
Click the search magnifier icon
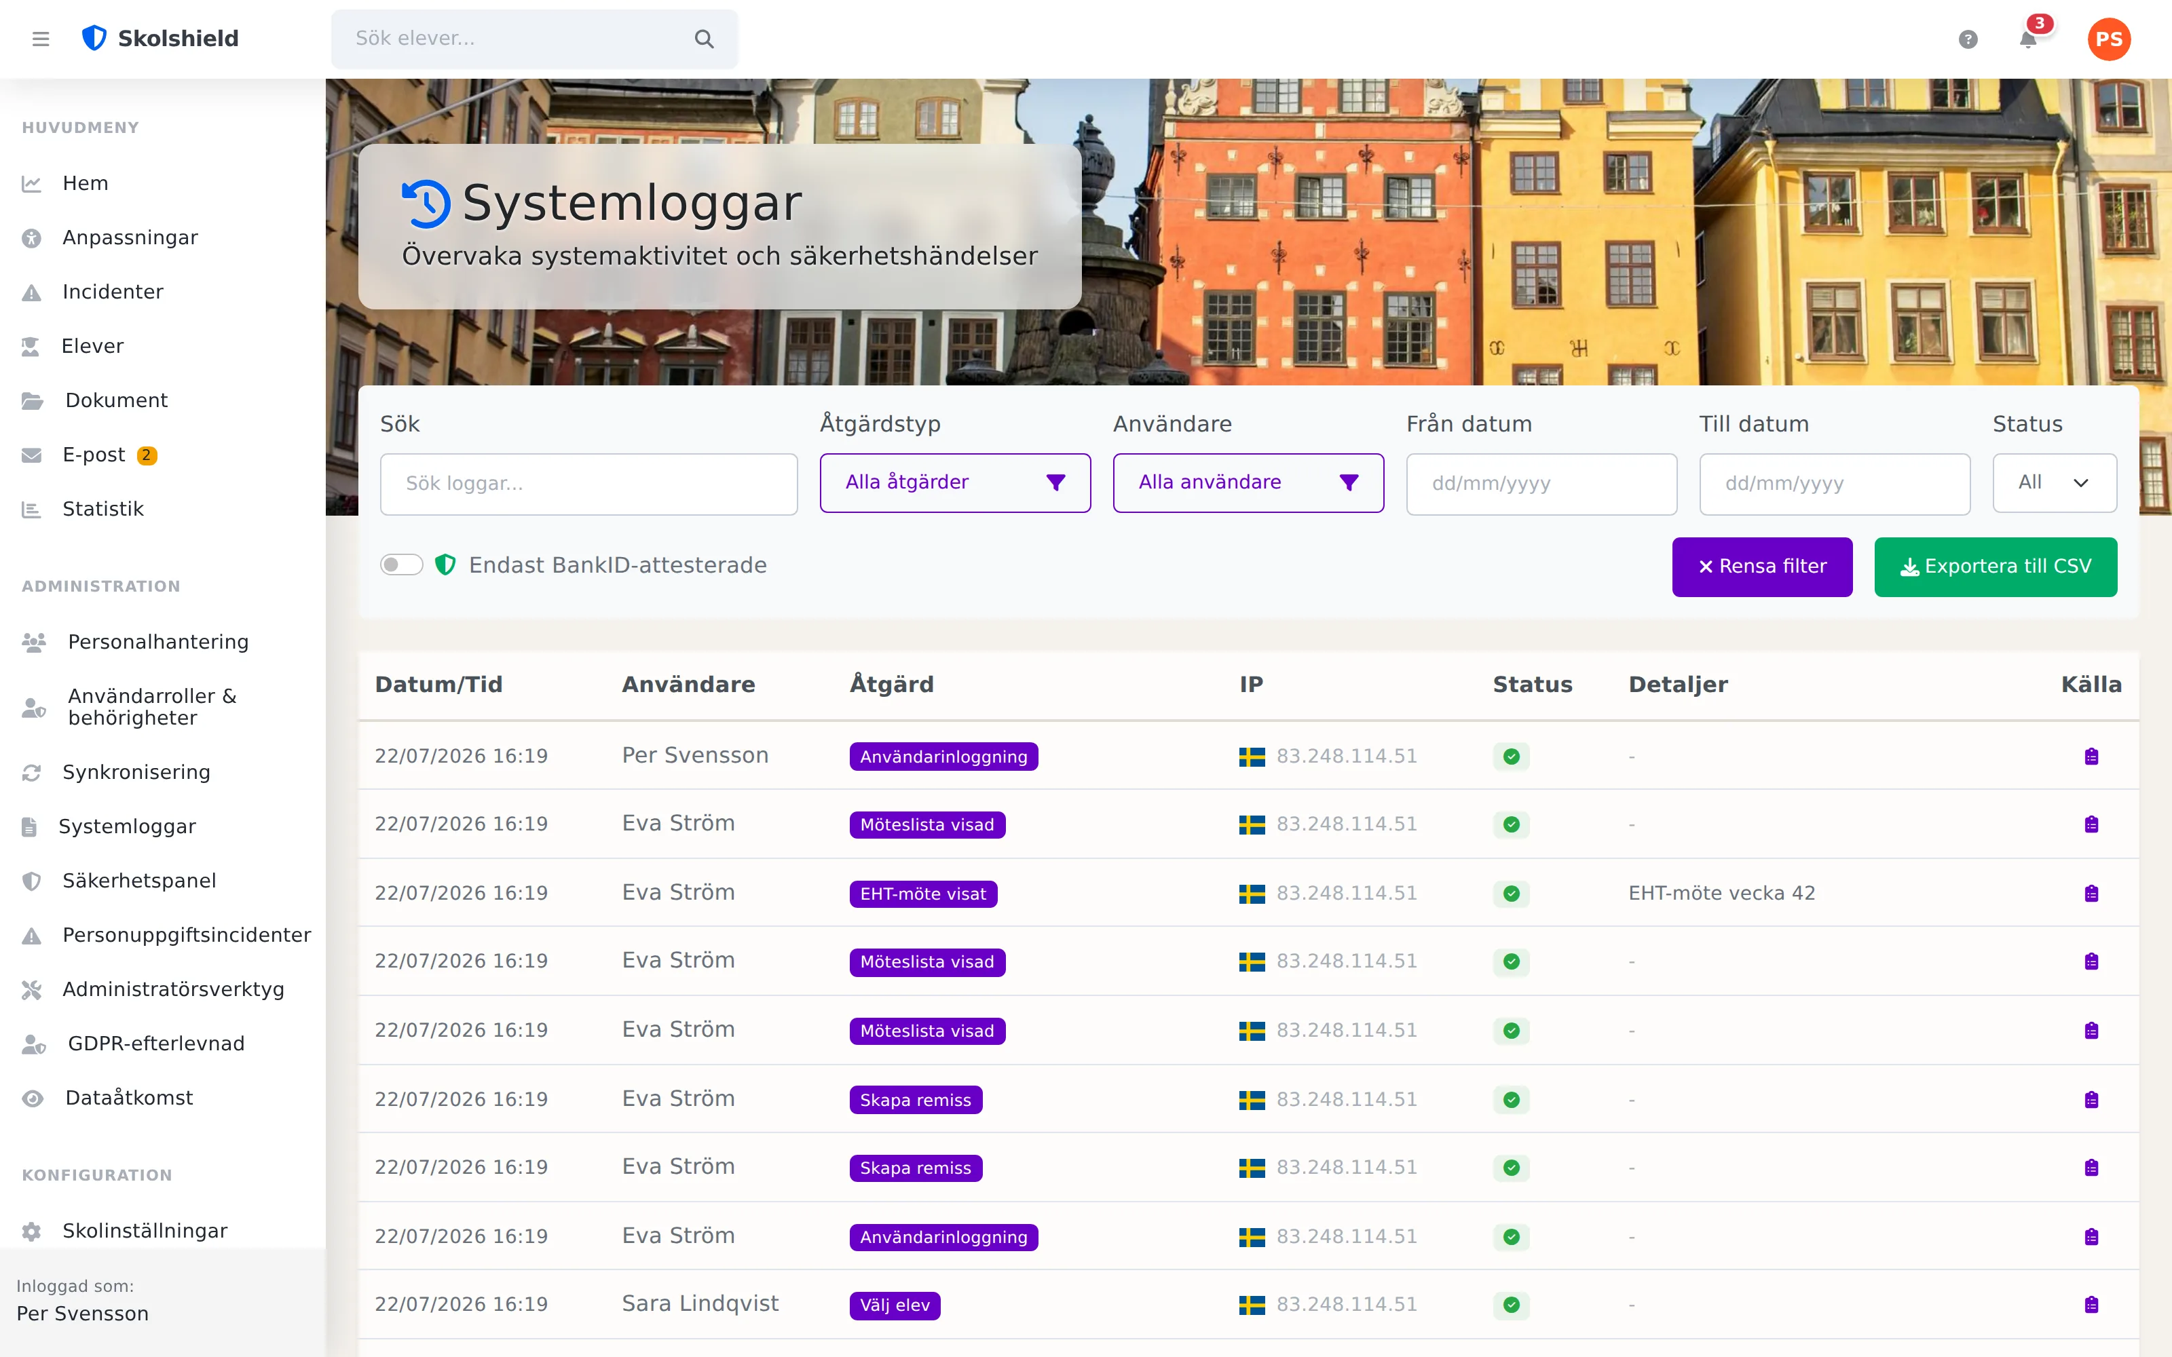(x=704, y=39)
